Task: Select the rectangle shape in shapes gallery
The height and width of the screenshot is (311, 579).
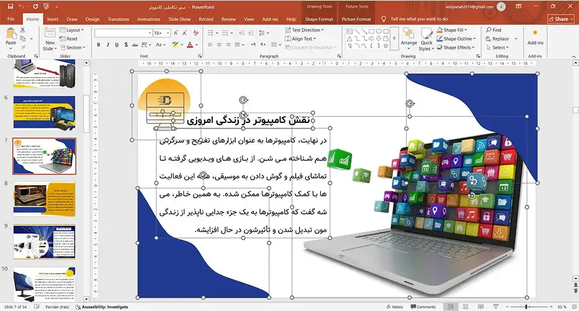Action: tap(371, 31)
